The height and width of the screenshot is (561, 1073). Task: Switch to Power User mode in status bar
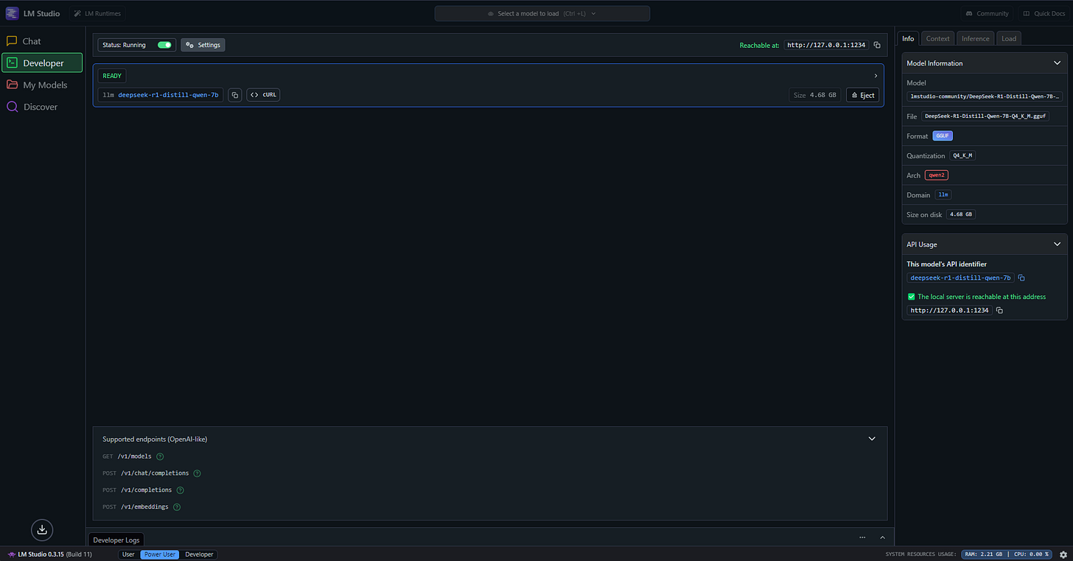[x=159, y=554]
